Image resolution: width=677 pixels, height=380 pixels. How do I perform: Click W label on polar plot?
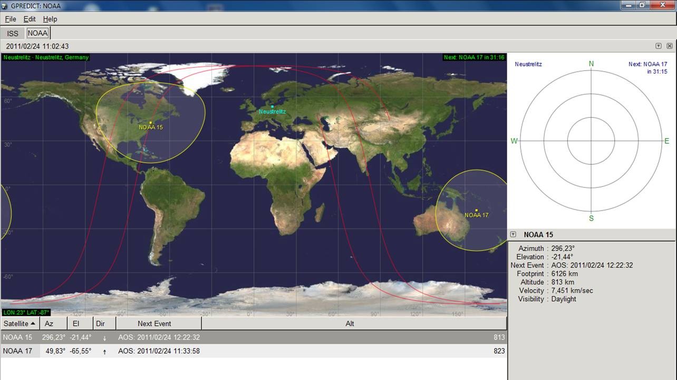tap(514, 141)
